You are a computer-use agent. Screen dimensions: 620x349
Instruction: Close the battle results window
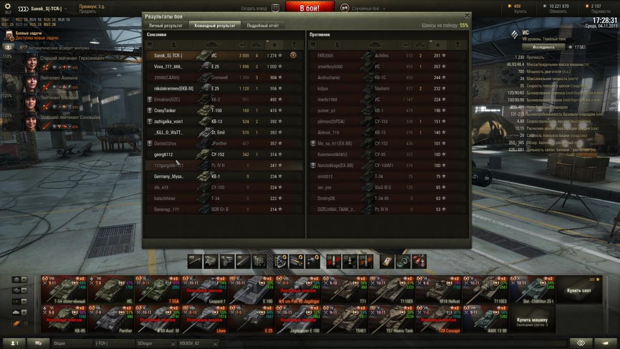tap(467, 16)
